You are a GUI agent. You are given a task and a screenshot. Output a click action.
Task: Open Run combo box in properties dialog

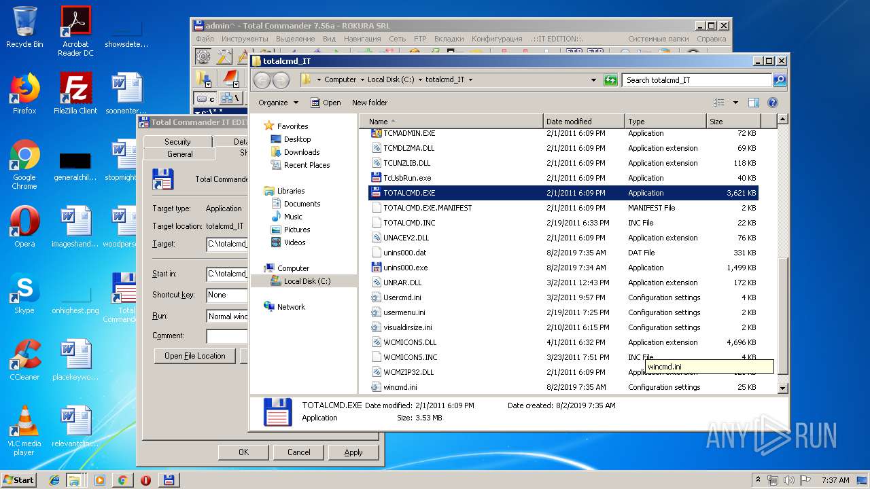pyautogui.click(x=227, y=316)
